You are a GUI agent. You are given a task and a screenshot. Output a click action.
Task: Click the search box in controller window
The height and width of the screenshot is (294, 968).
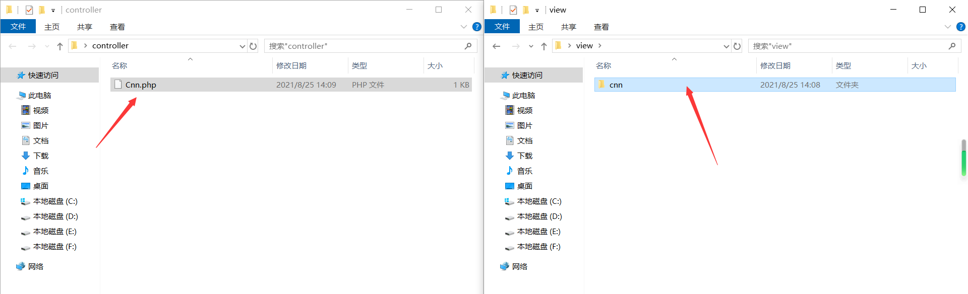point(371,46)
